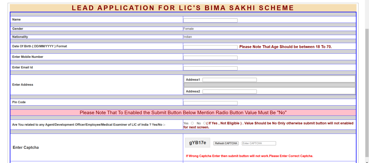Viewport: 369px width, 163px height.
Task: Click the Enter Email Id label
Action: pyautogui.click(x=23, y=67)
